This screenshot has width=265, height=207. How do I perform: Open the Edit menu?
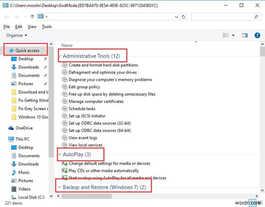click(19, 27)
